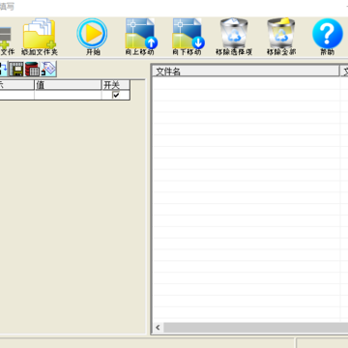Click the 开关 column header
Screen dimensions: 348x348
[x=116, y=85]
